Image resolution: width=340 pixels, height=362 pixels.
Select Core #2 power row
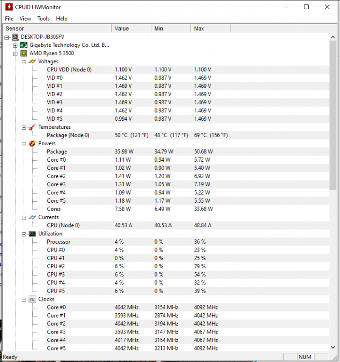[x=187, y=176]
